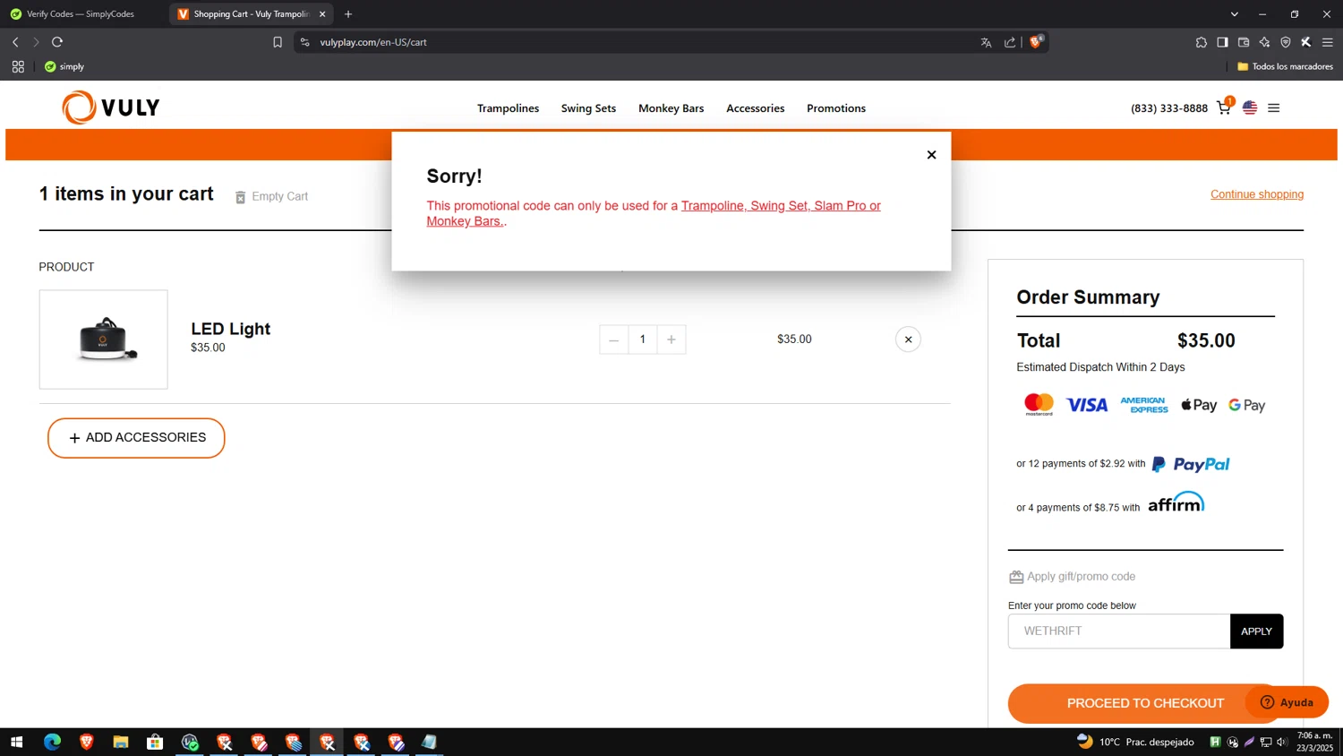Open the Promotions menu
Screen dimensions: 1343x756
[x=835, y=108]
